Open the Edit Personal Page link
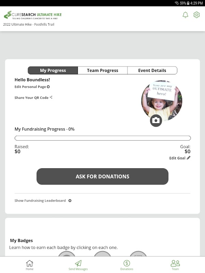The height and width of the screenshot is (273, 205). (x=32, y=87)
